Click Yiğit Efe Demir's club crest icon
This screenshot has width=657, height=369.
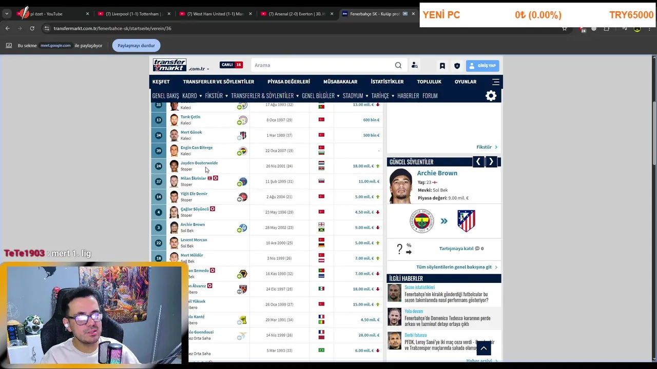(x=243, y=197)
